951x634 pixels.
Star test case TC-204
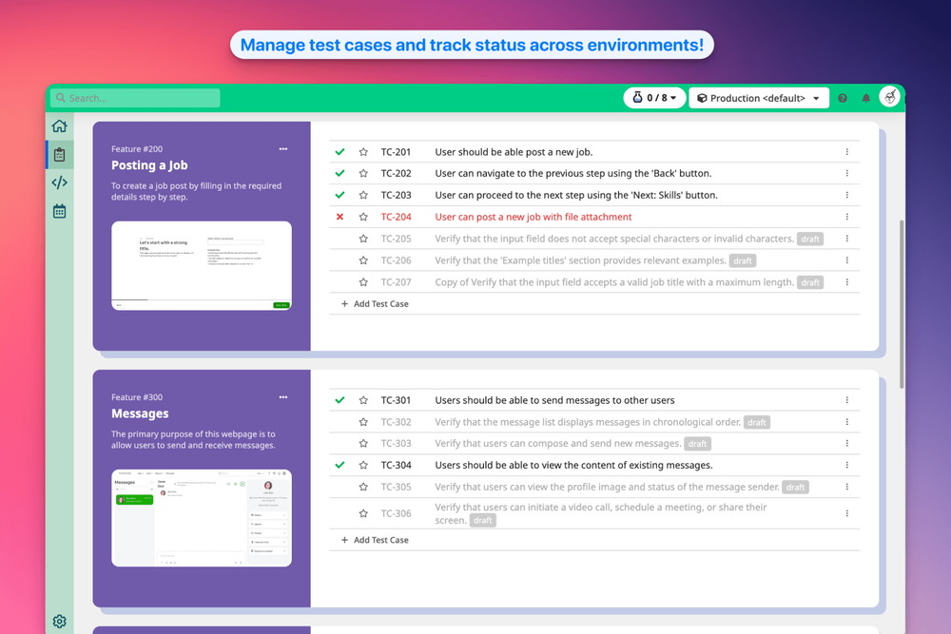coord(363,217)
